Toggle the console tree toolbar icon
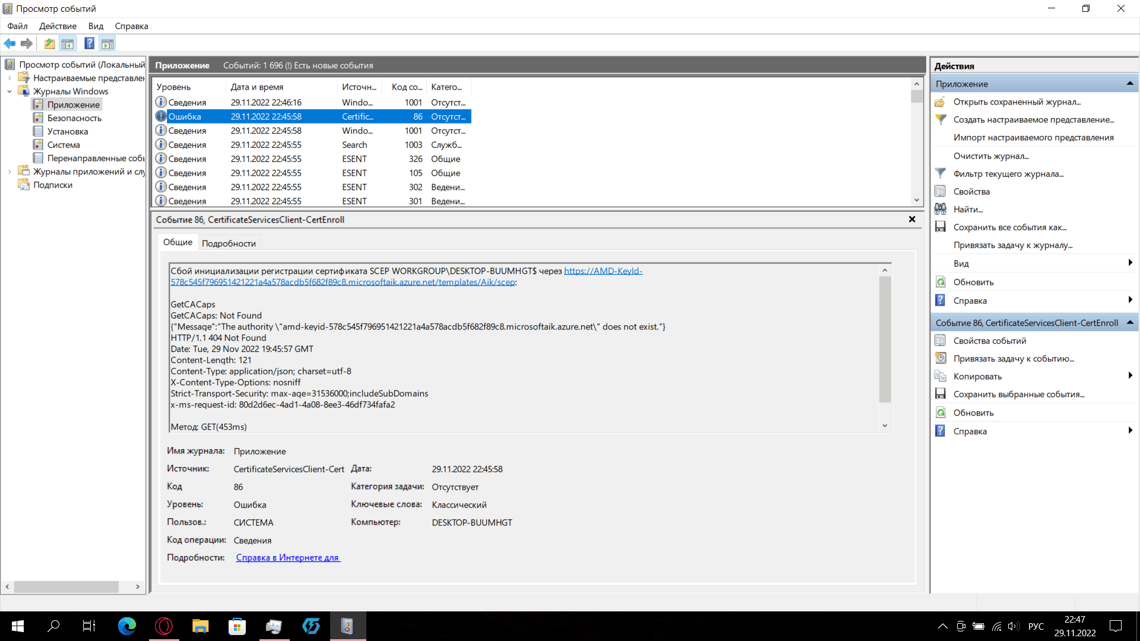 tap(68, 43)
